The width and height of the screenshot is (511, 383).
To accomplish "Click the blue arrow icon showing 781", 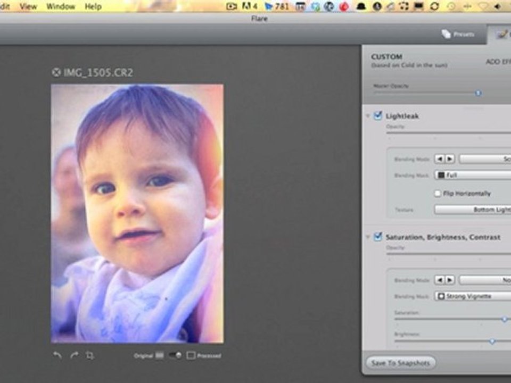I will [x=277, y=6].
